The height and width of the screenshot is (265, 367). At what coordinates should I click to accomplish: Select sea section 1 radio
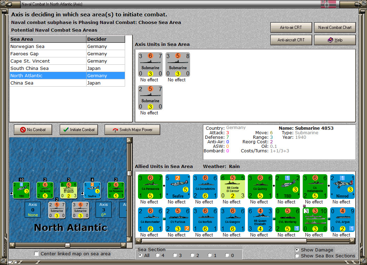pyautogui.click(x=210, y=255)
